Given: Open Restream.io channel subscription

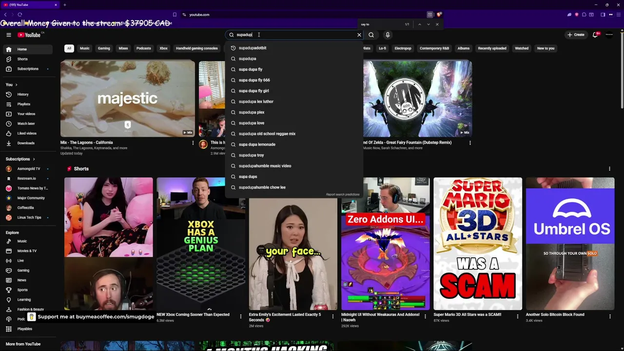Looking at the screenshot, I should pyautogui.click(x=28, y=178).
